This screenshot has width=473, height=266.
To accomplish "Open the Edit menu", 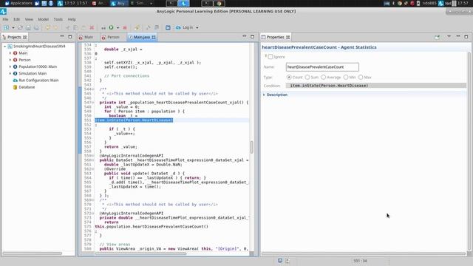I will click(16, 19).
